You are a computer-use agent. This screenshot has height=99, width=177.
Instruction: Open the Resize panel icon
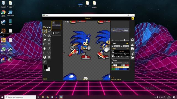tap(132, 44)
